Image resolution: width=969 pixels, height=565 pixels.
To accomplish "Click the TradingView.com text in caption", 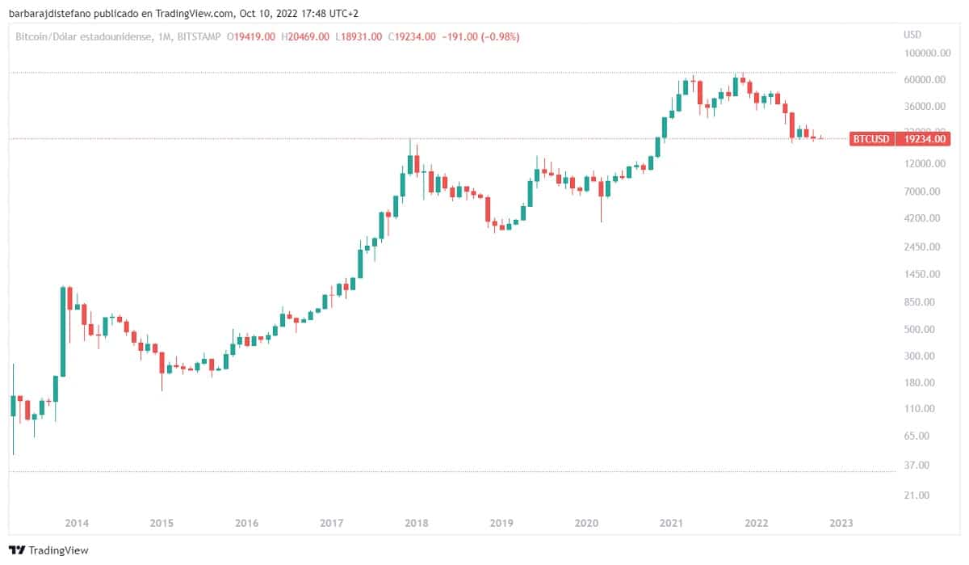I will tap(195, 13).
